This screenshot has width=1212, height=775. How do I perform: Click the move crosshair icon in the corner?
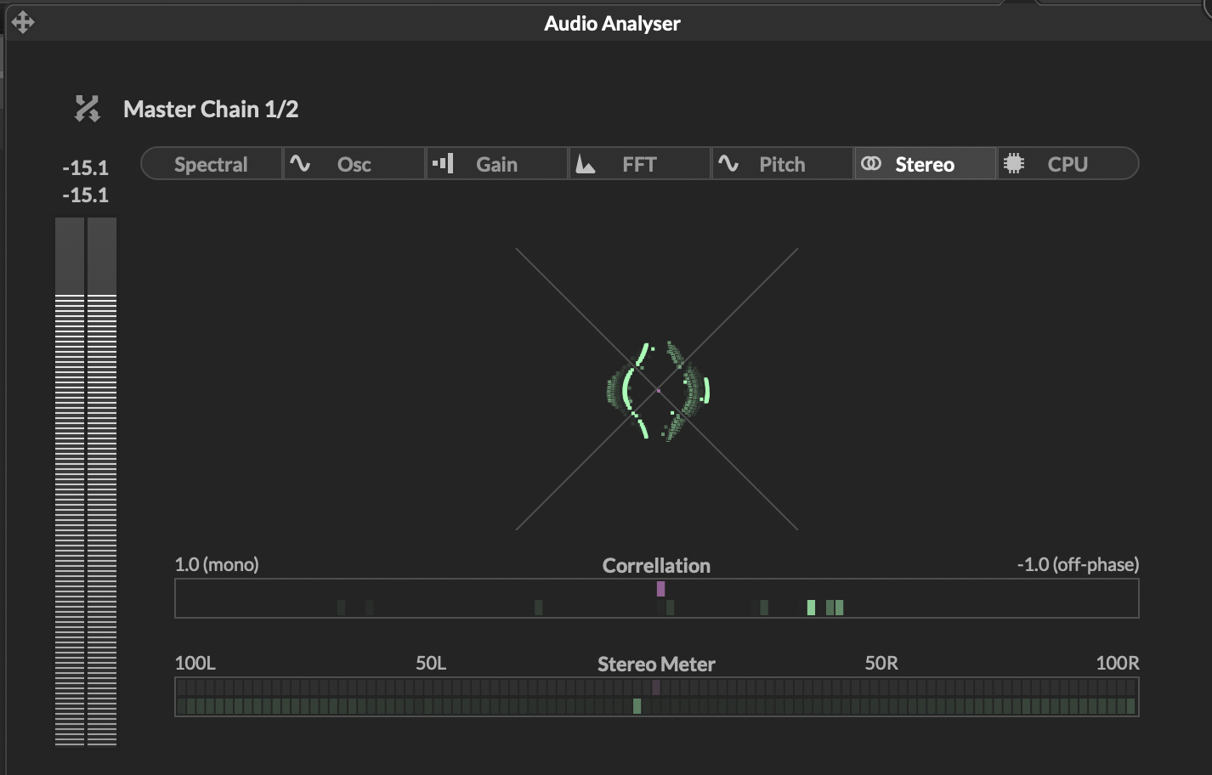[x=23, y=21]
